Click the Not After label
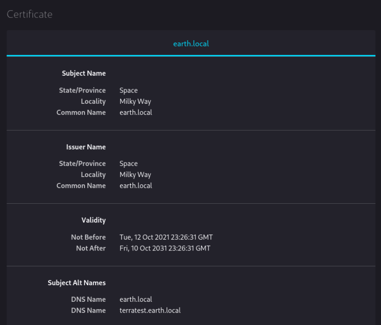381x325 pixels. click(x=91, y=248)
